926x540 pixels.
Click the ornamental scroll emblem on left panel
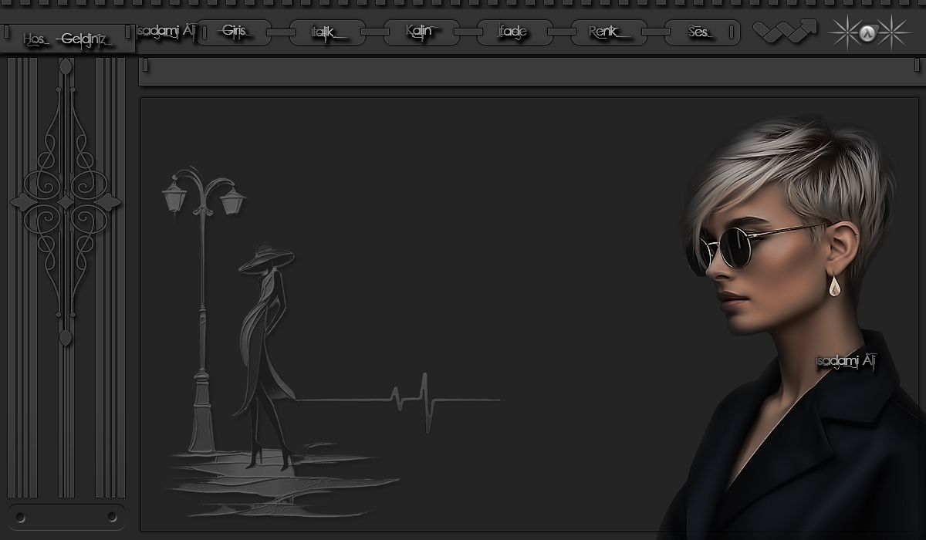(x=66, y=202)
